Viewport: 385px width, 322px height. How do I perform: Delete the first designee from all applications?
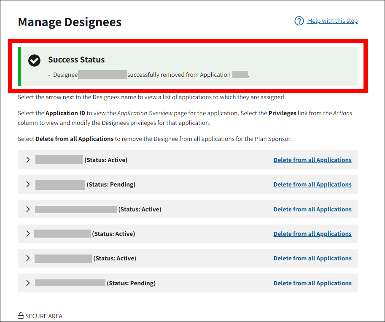312,160
